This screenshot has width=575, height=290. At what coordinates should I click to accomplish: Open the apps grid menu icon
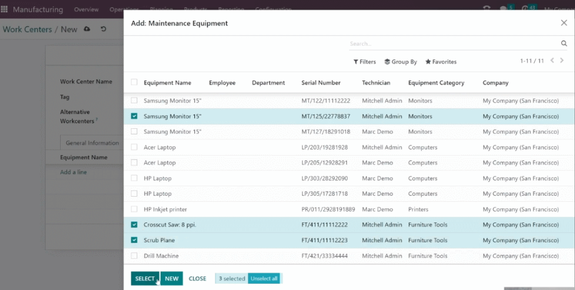point(4,9)
